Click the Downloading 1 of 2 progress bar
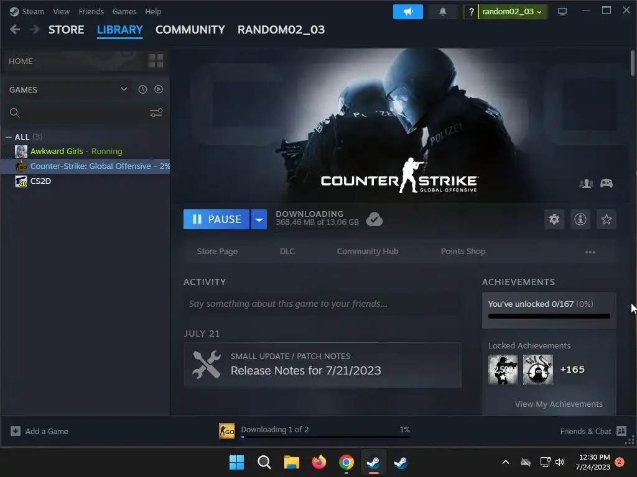The height and width of the screenshot is (477, 637). (325, 437)
